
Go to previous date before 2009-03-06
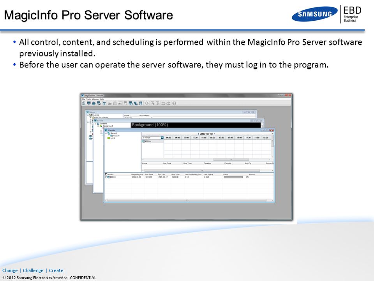(198, 134)
